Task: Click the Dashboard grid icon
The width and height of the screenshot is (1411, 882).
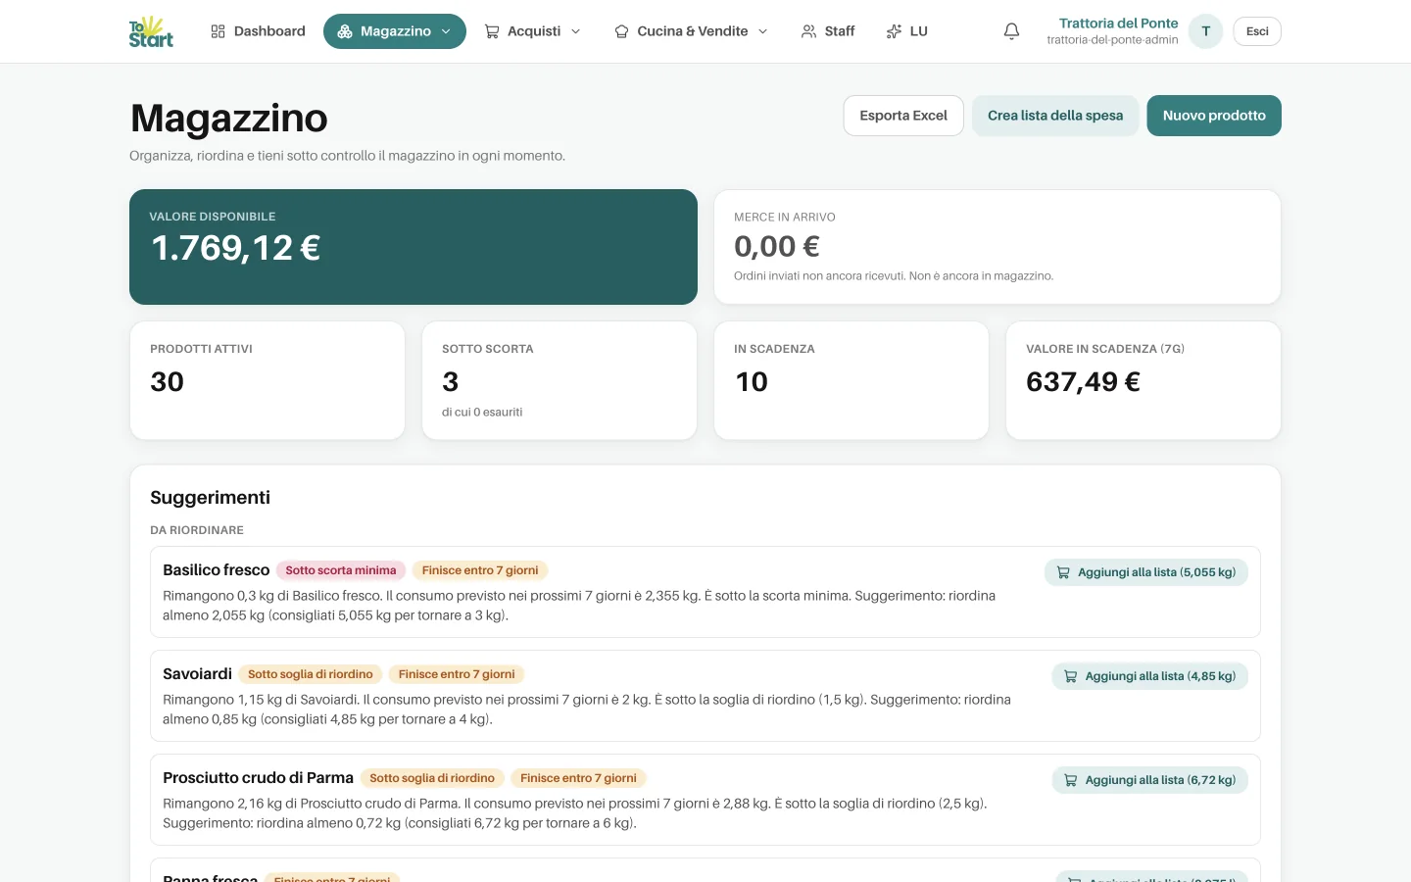Action: 219,31
